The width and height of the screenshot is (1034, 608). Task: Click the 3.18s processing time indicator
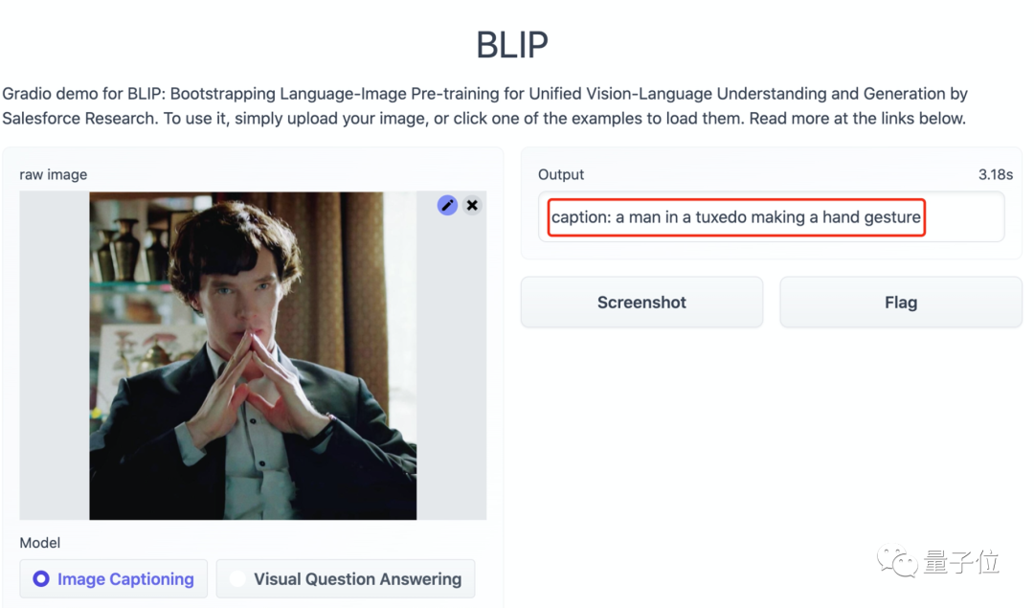996,174
